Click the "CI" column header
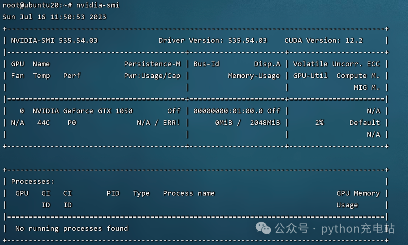Viewport: 408px width, 245px height. tap(67, 193)
